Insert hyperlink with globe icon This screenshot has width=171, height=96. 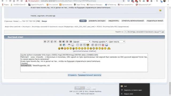tap(64, 45)
